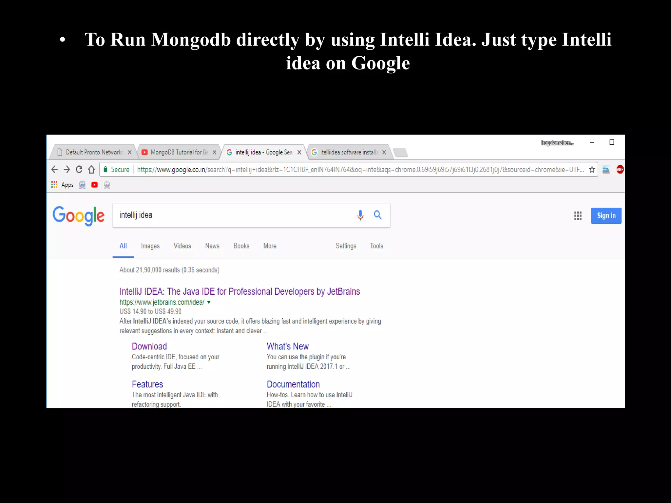
Task: Close the itelliidea software install tab
Action: 384,152
